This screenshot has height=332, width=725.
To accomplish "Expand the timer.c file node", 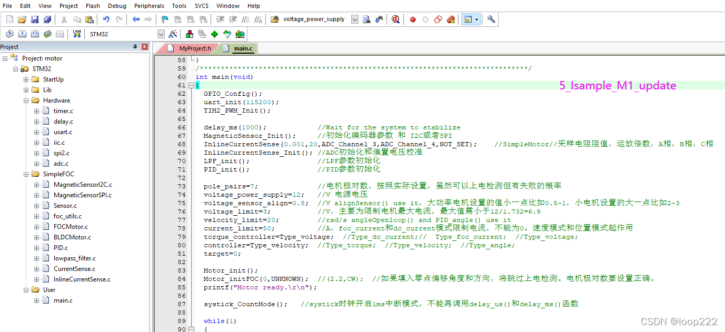I will tap(37, 111).
